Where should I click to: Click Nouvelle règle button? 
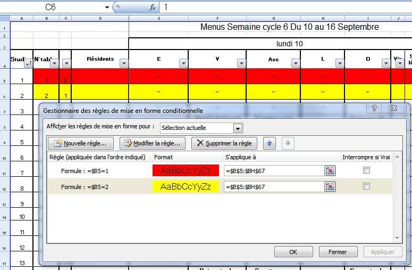[81, 143]
